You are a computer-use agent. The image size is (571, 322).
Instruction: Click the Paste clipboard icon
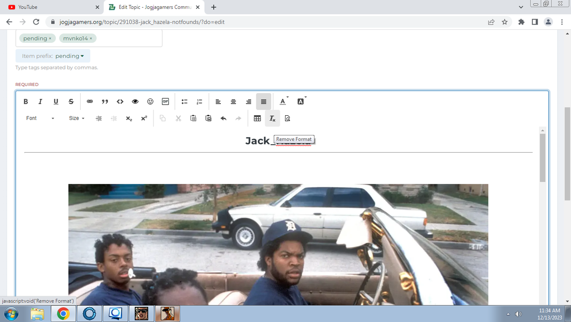(193, 118)
